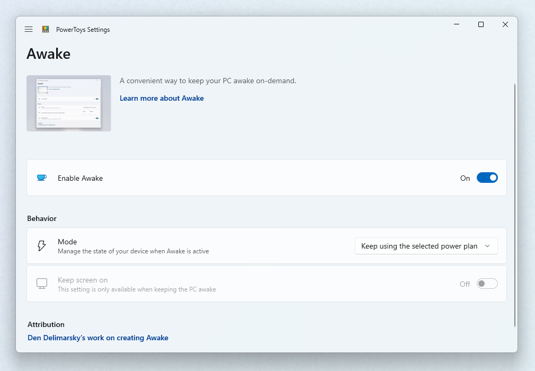Click the On label beside the Awake toggle
Viewport: 535px width, 371px height.
click(x=465, y=179)
